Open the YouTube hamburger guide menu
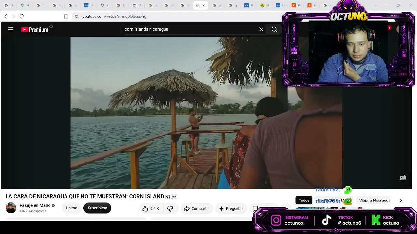The height and width of the screenshot is (234, 417). (x=11, y=30)
